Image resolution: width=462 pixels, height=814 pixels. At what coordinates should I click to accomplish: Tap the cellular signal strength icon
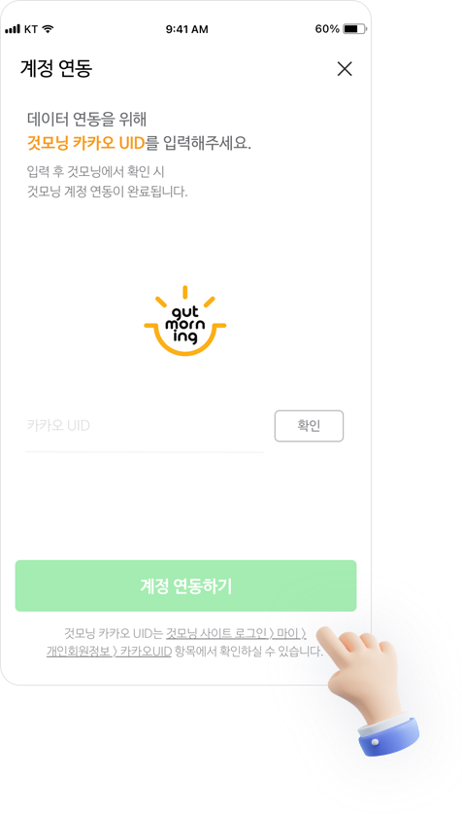pyautogui.click(x=13, y=29)
